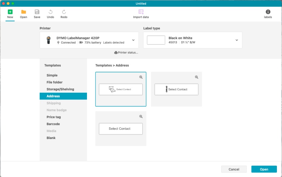The image size is (282, 177).
Task: Click the Cancel button
Action: click(x=234, y=169)
